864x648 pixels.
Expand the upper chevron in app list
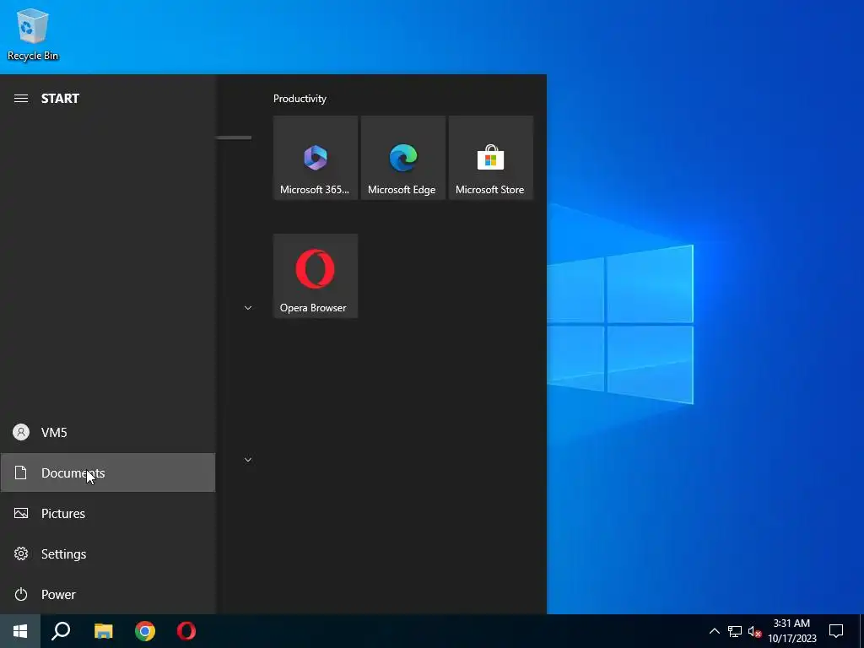[248, 307]
